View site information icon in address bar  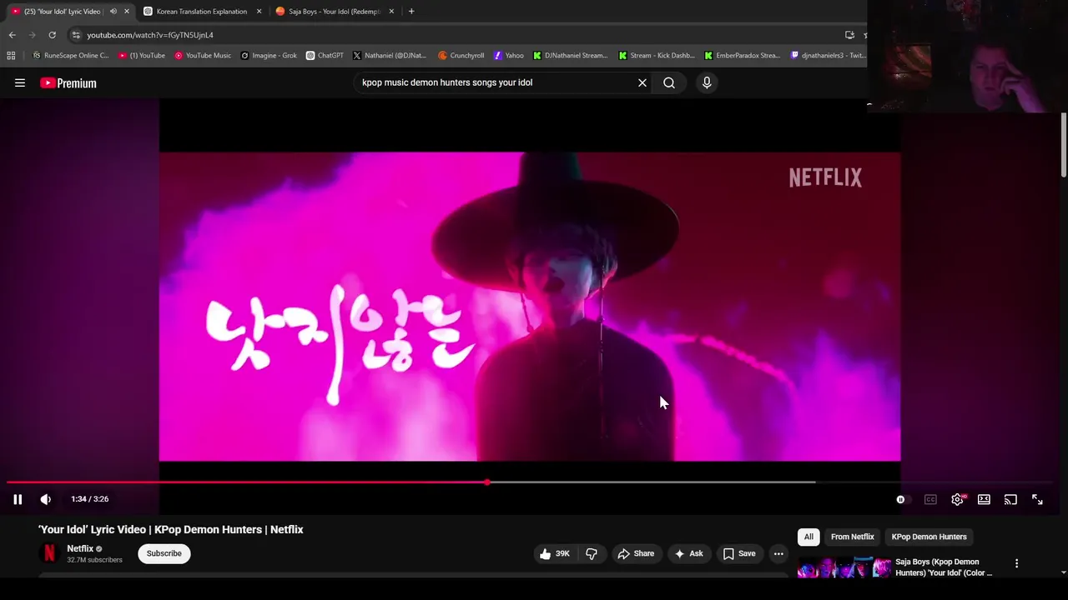[75, 35]
